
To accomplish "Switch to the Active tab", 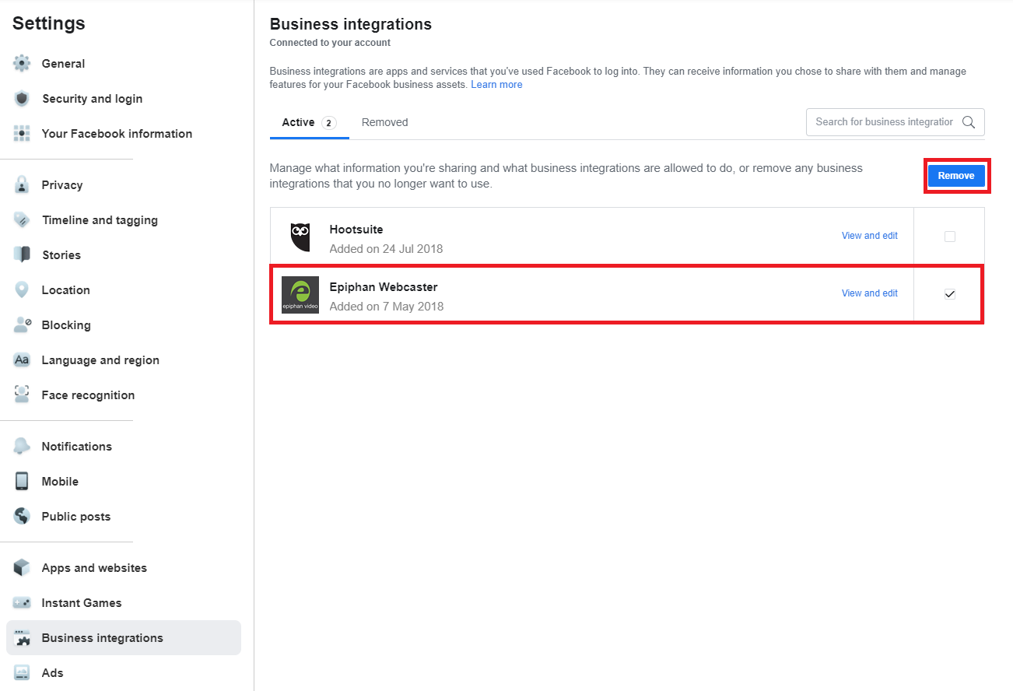I will pos(309,123).
